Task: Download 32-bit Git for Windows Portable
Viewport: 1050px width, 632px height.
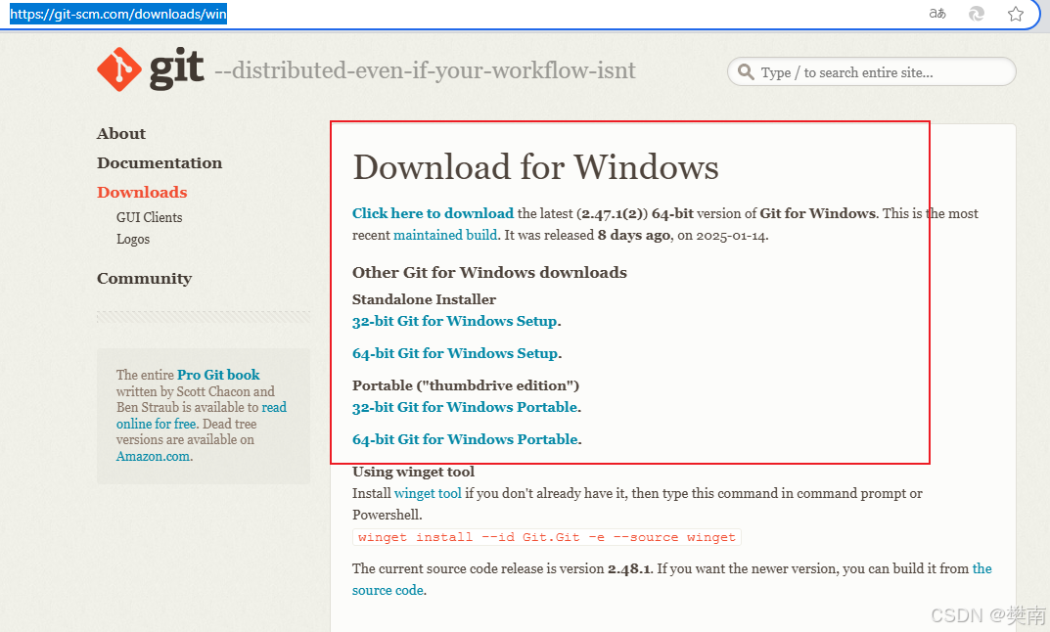Action: point(465,407)
